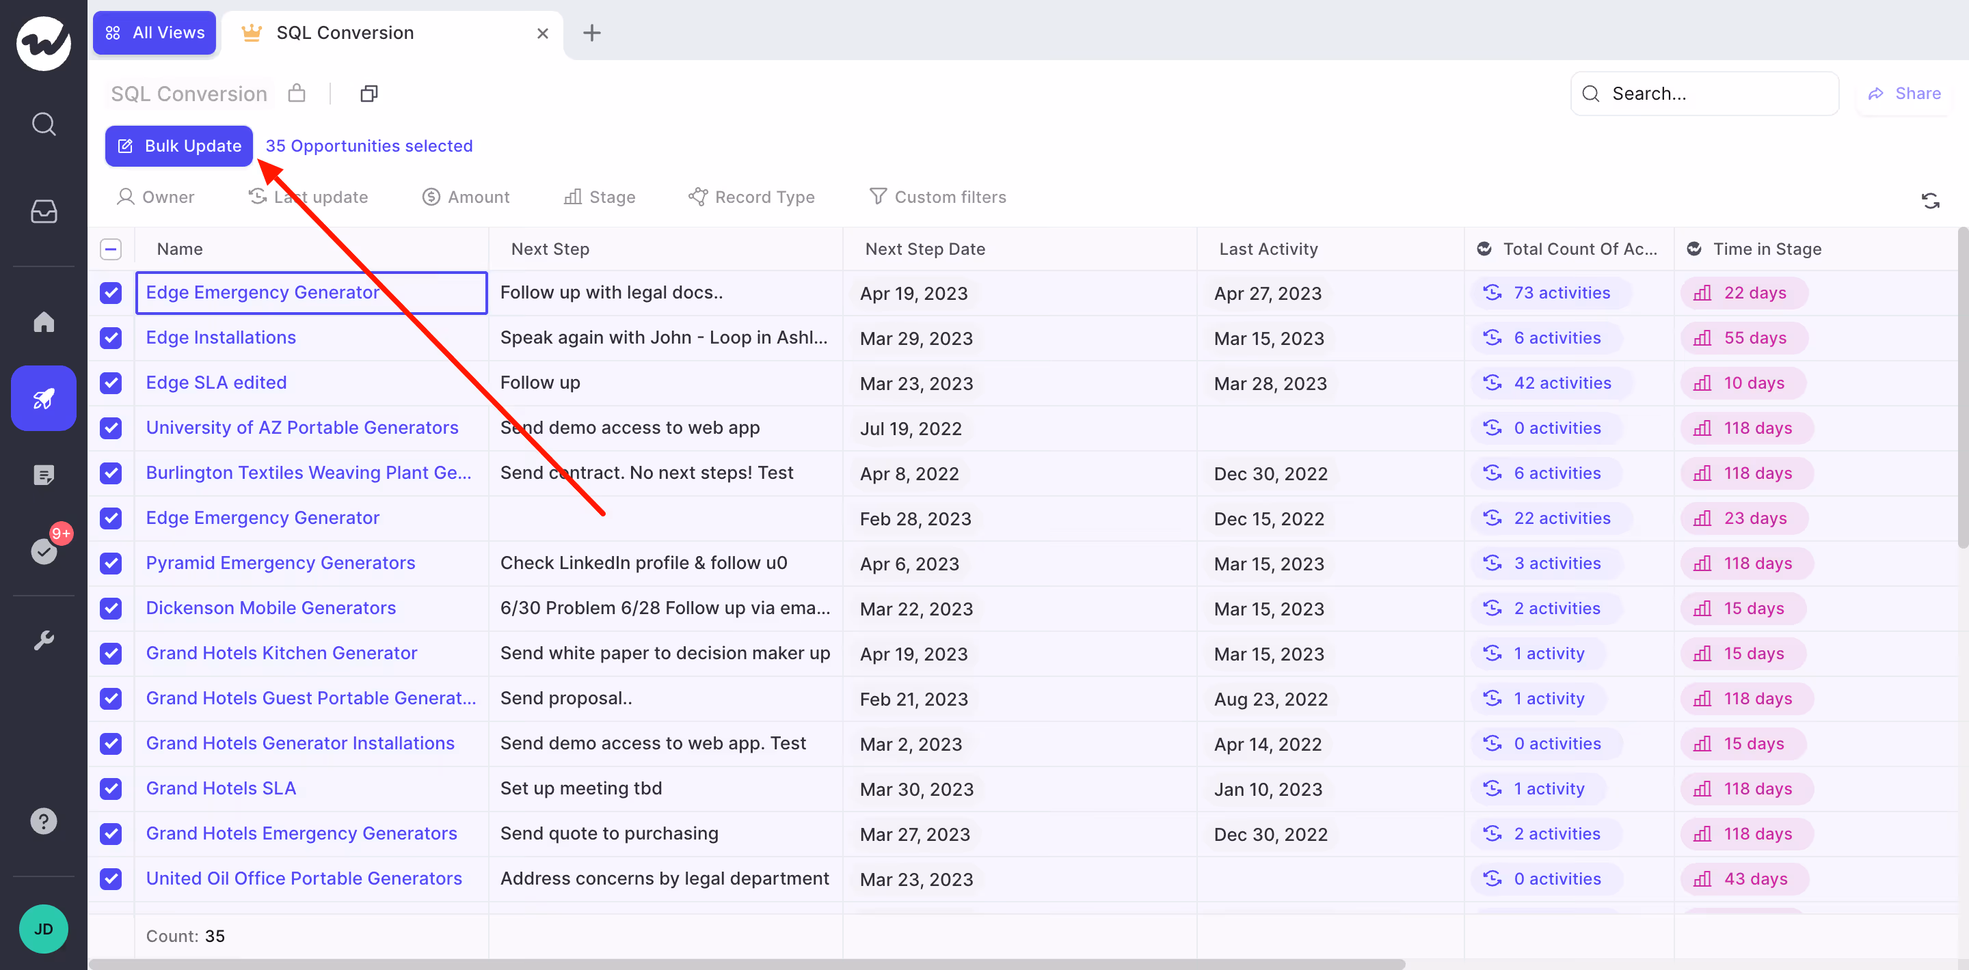Open the tasks icon with 9+ badge

pos(44,551)
